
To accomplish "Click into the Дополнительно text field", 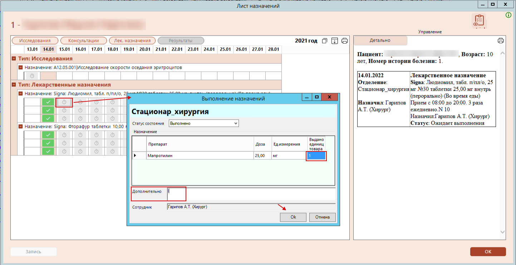I will (250, 194).
